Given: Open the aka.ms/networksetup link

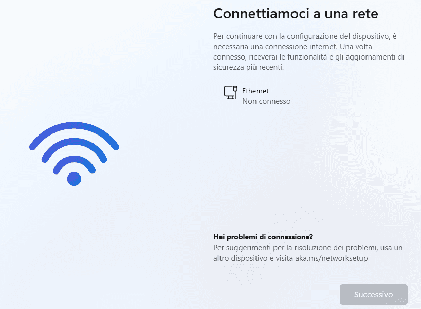Looking at the screenshot, I should (x=332, y=258).
